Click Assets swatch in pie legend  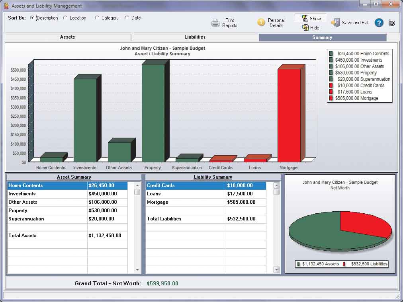click(x=299, y=264)
